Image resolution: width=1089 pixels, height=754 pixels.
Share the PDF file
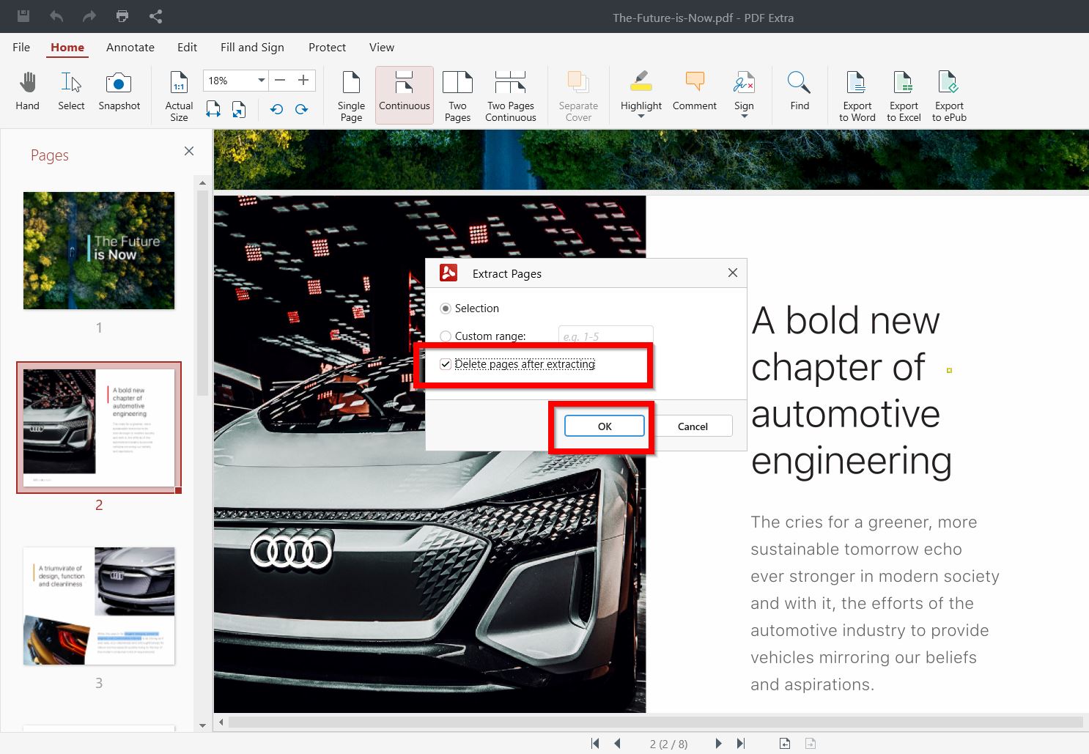coord(156,16)
